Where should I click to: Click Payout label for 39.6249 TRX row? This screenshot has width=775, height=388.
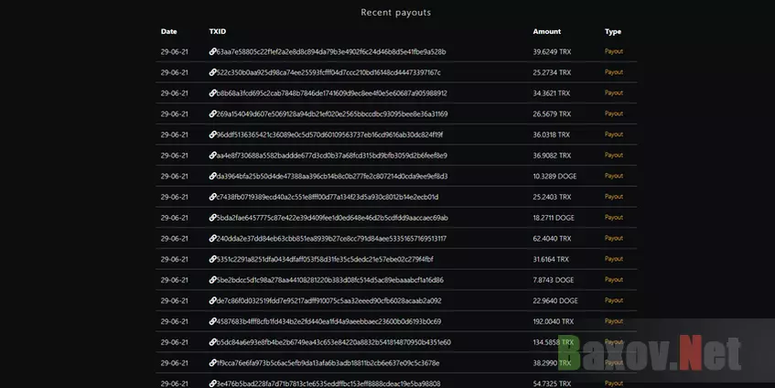point(613,51)
